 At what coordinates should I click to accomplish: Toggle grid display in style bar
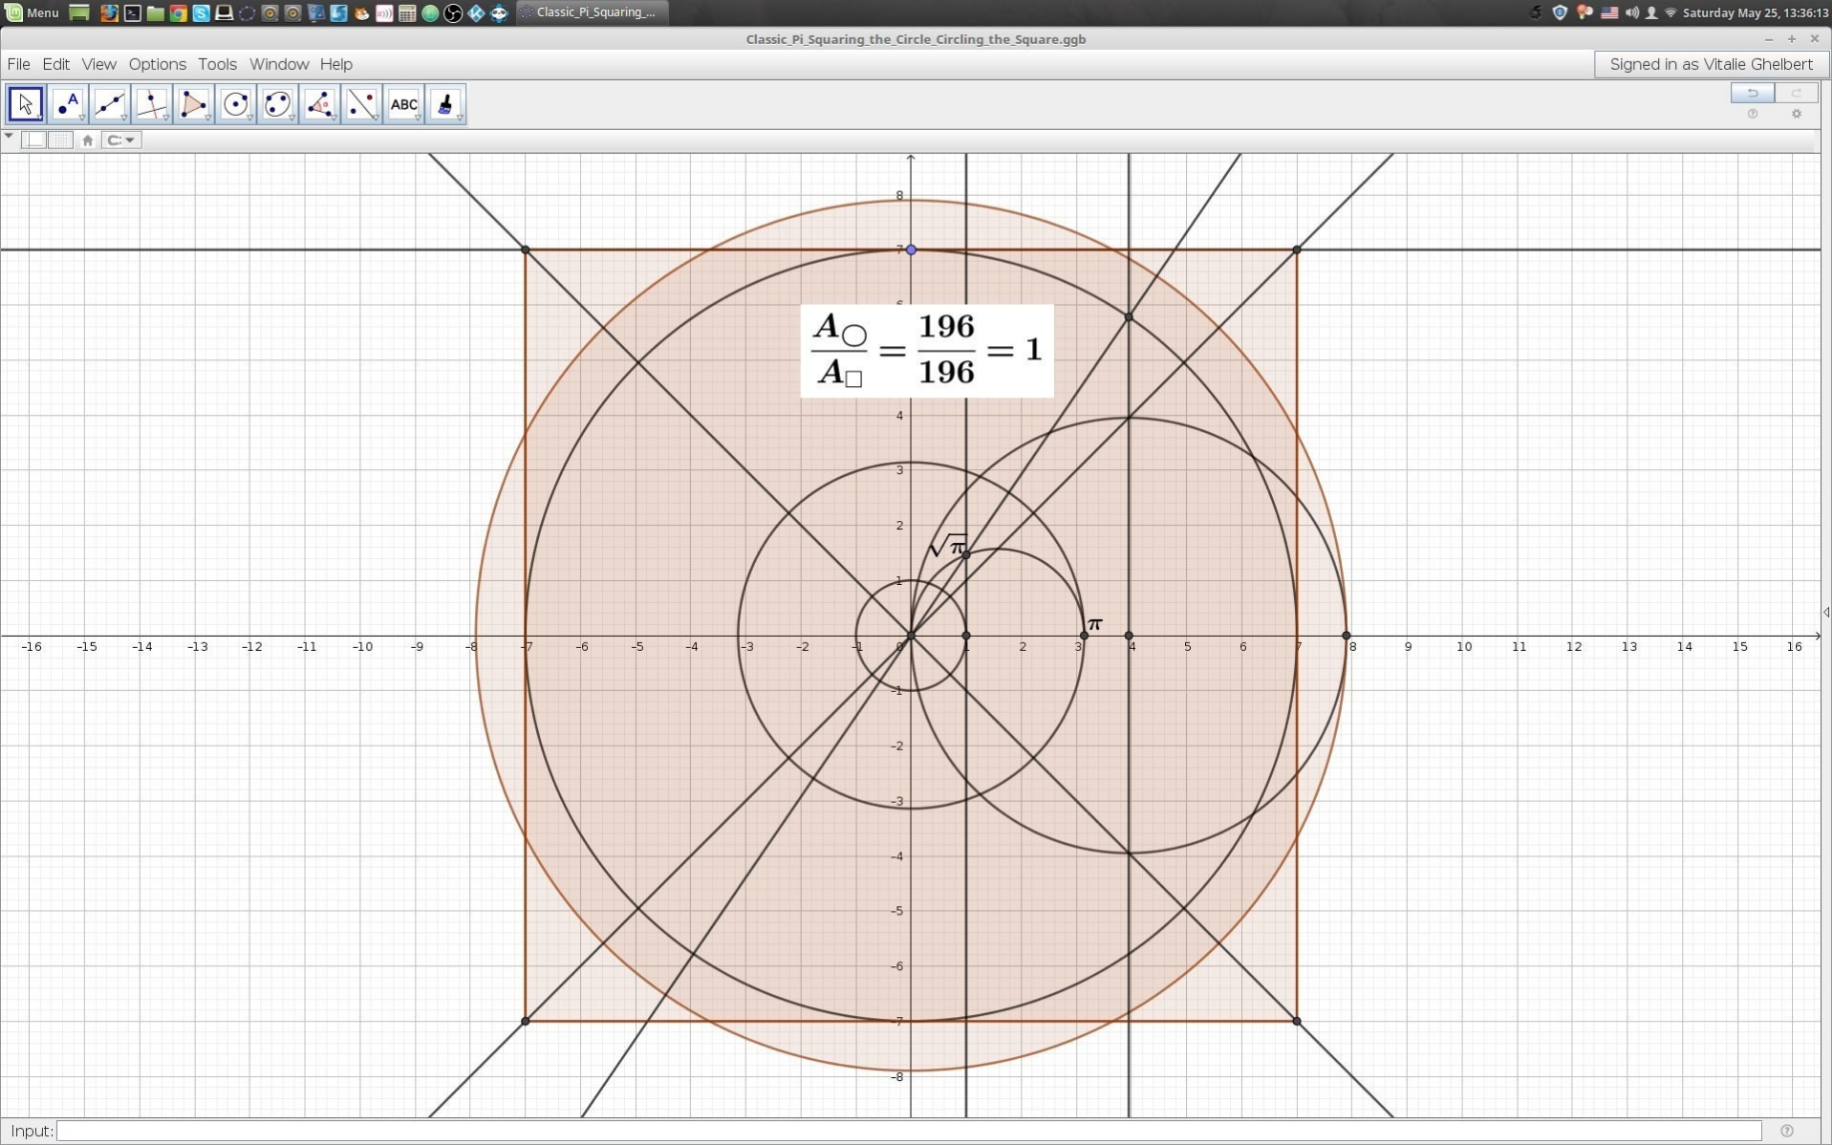(61, 140)
